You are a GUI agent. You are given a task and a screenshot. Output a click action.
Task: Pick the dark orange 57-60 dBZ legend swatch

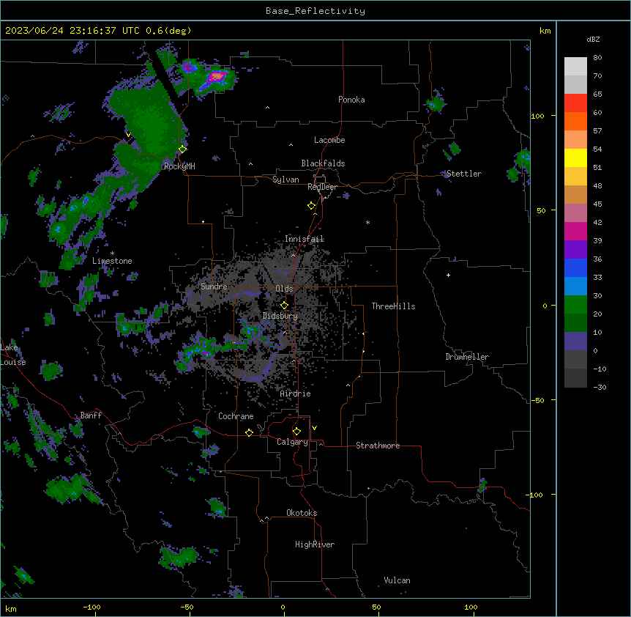coord(575,121)
